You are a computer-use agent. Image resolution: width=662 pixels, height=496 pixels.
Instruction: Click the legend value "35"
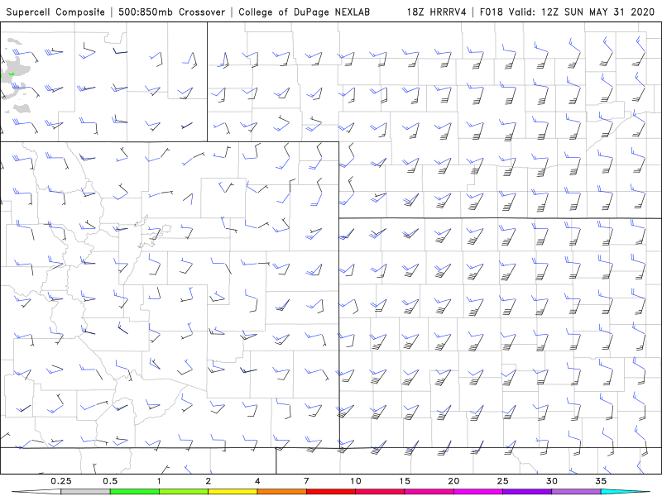601,481
